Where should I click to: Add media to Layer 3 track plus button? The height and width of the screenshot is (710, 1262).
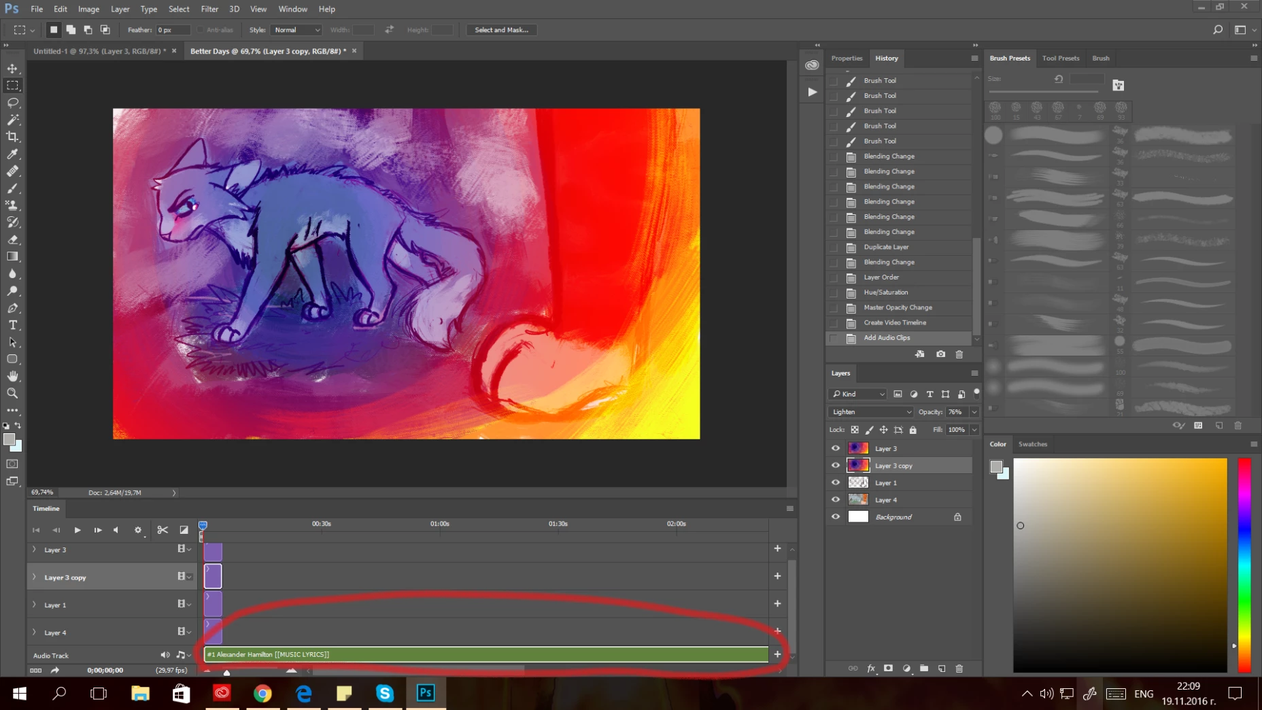[777, 548]
